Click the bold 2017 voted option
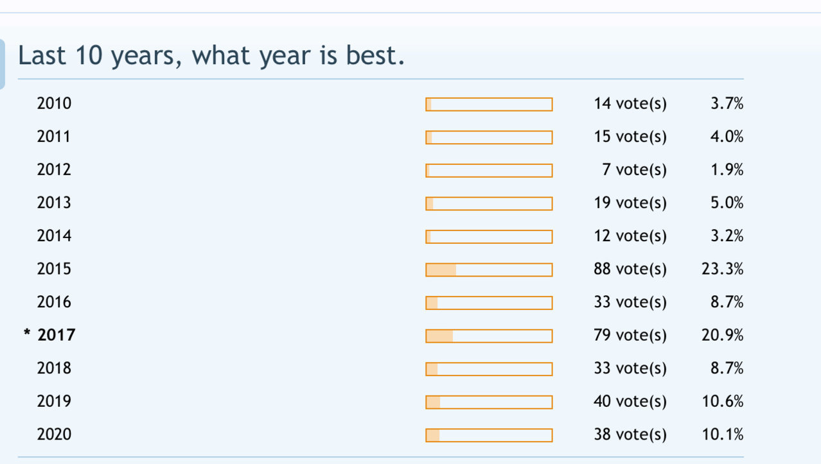This screenshot has height=464, width=821. pos(57,335)
